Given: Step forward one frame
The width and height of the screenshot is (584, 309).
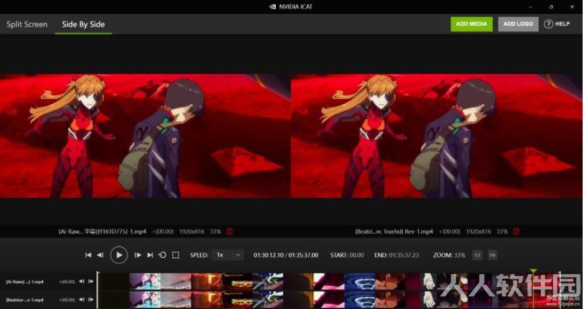Looking at the screenshot, I should click(138, 255).
